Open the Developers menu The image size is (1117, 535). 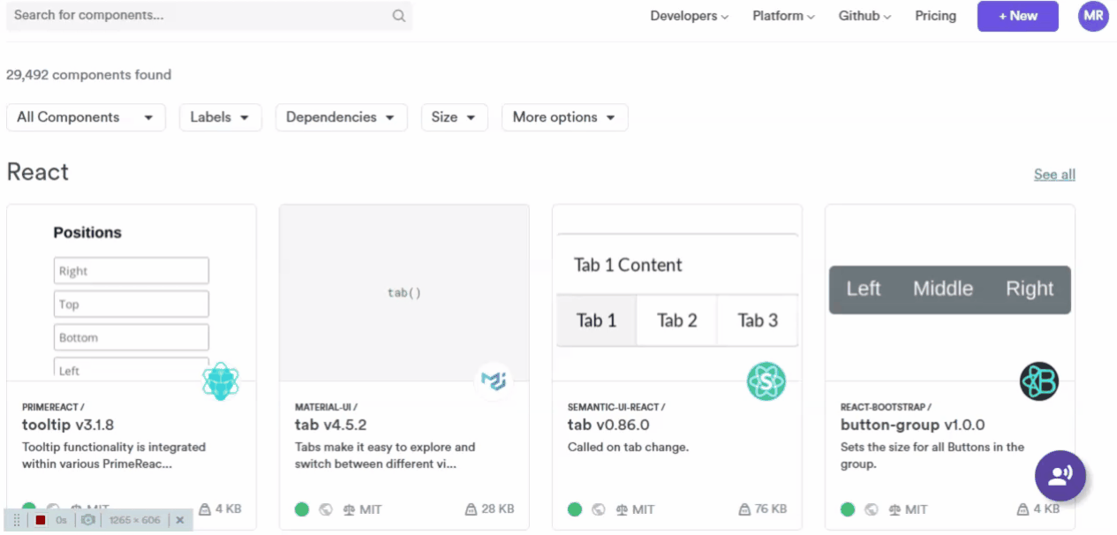(689, 16)
